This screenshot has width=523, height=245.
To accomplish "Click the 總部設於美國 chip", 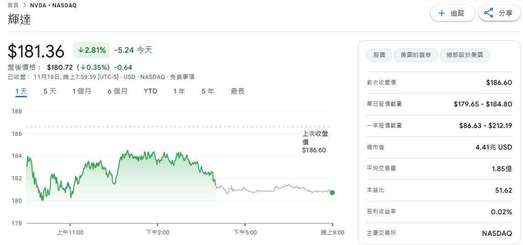I will coord(465,55).
